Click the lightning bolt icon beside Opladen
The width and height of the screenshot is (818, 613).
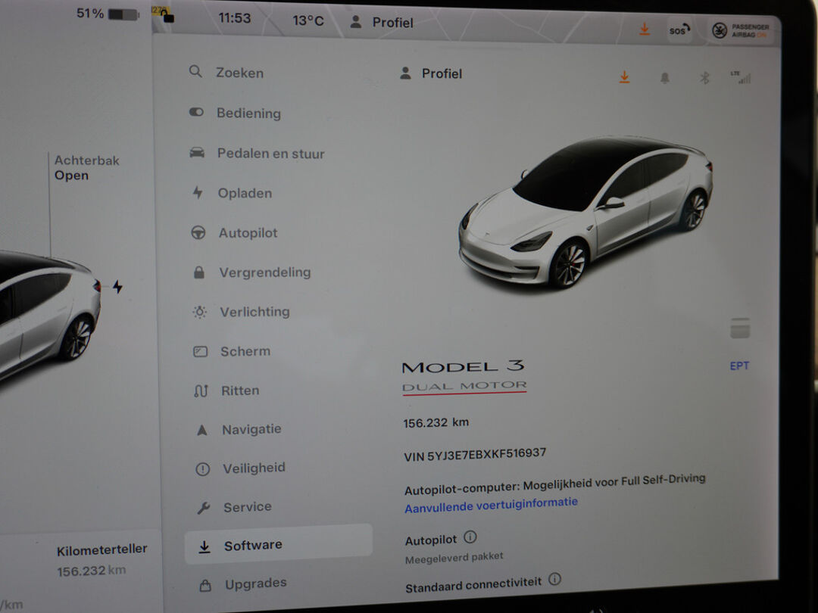click(198, 192)
